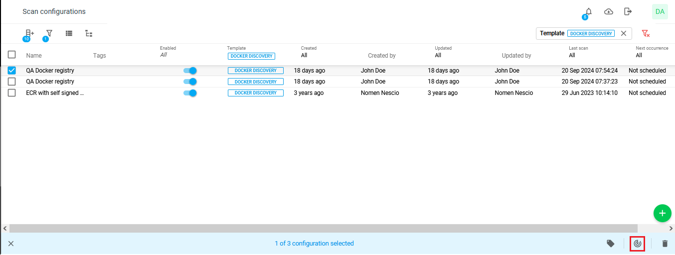Start scan with the radar icon
The height and width of the screenshot is (255, 675).
(637, 244)
